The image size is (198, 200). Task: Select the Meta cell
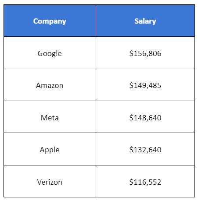pyautogui.click(x=50, y=117)
